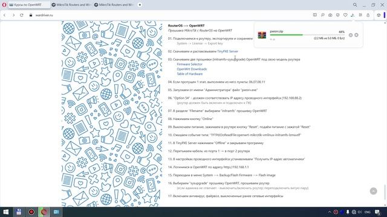Cancel the pxesrv.zip download

click(356, 35)
